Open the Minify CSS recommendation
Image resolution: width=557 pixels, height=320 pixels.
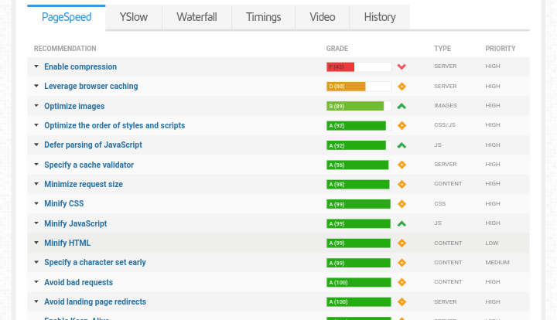64,203
